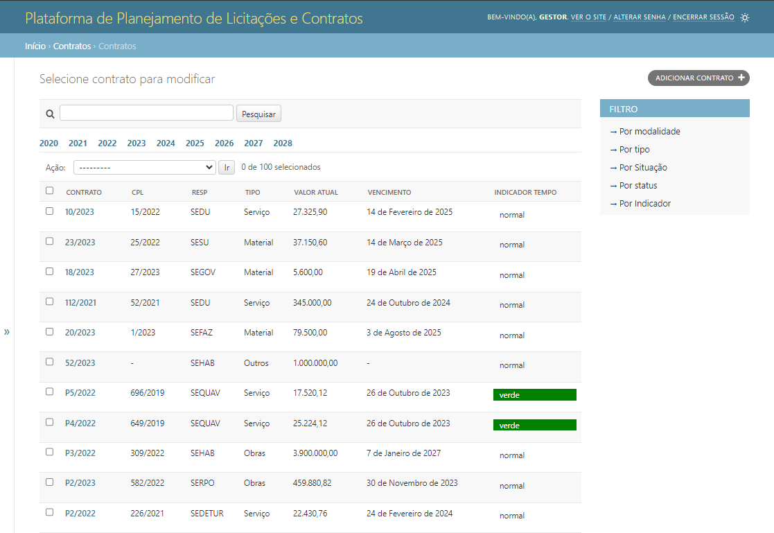Open the Contratos breadcrumb link
The image size is (774, 533).
[x=72, y=46]
